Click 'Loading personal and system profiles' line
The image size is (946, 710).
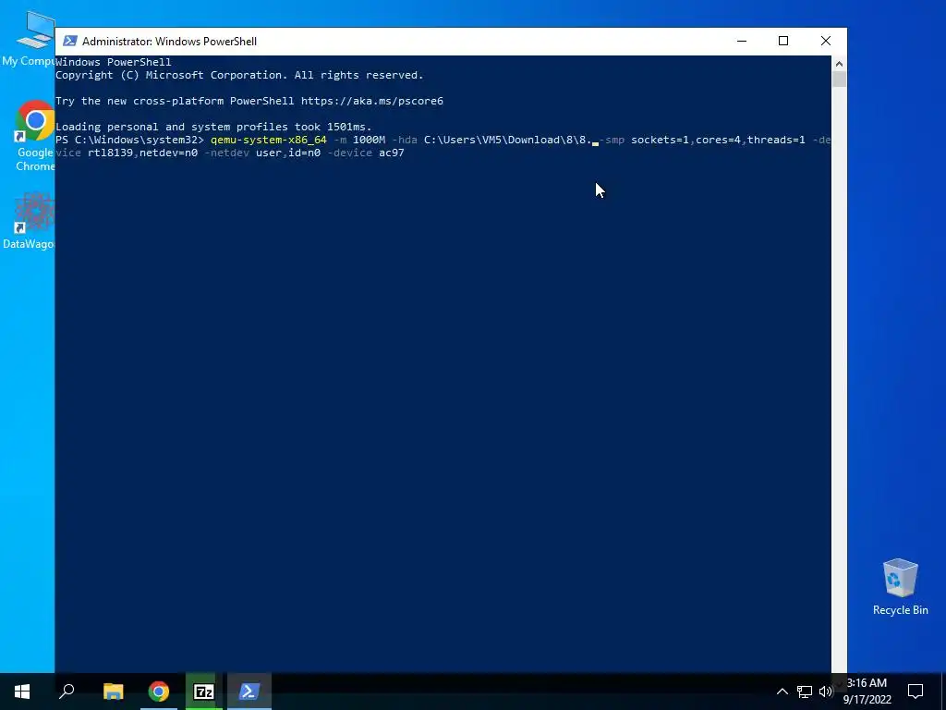click(x=213, y=127)
